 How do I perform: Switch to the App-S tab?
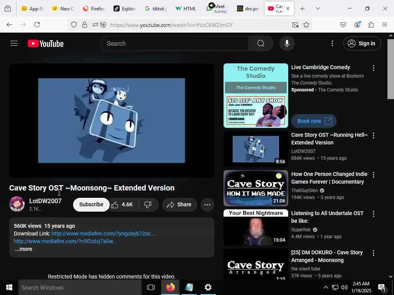pos(32,9)
